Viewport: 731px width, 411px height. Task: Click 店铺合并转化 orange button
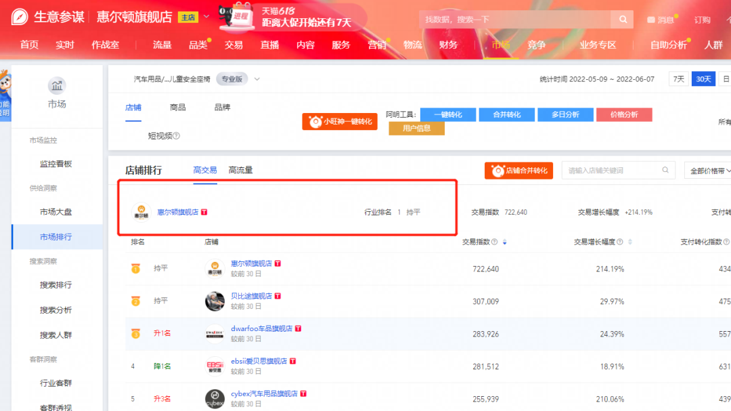pos(518,171)
